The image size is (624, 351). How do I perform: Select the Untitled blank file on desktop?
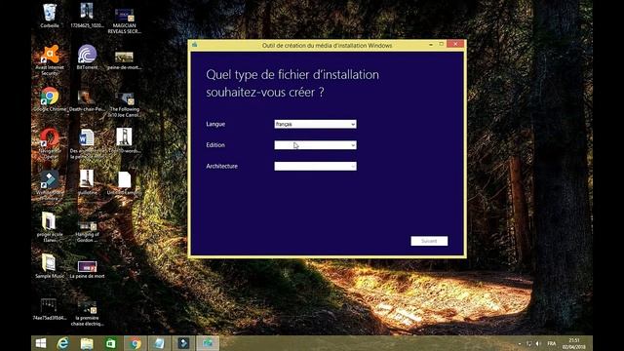tap(124, 183)
